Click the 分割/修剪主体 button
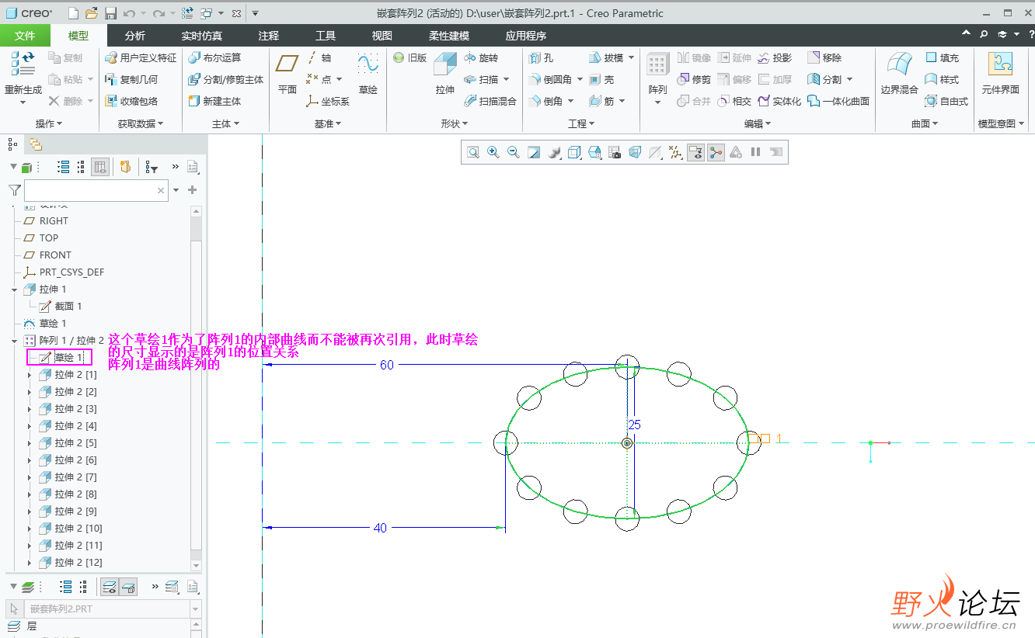The height and width of the screenshot is (638, 1035). [226, 79]
